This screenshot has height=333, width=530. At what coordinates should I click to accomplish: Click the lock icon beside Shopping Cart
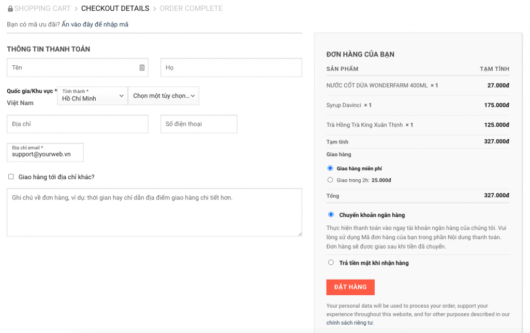click(10, 9)
